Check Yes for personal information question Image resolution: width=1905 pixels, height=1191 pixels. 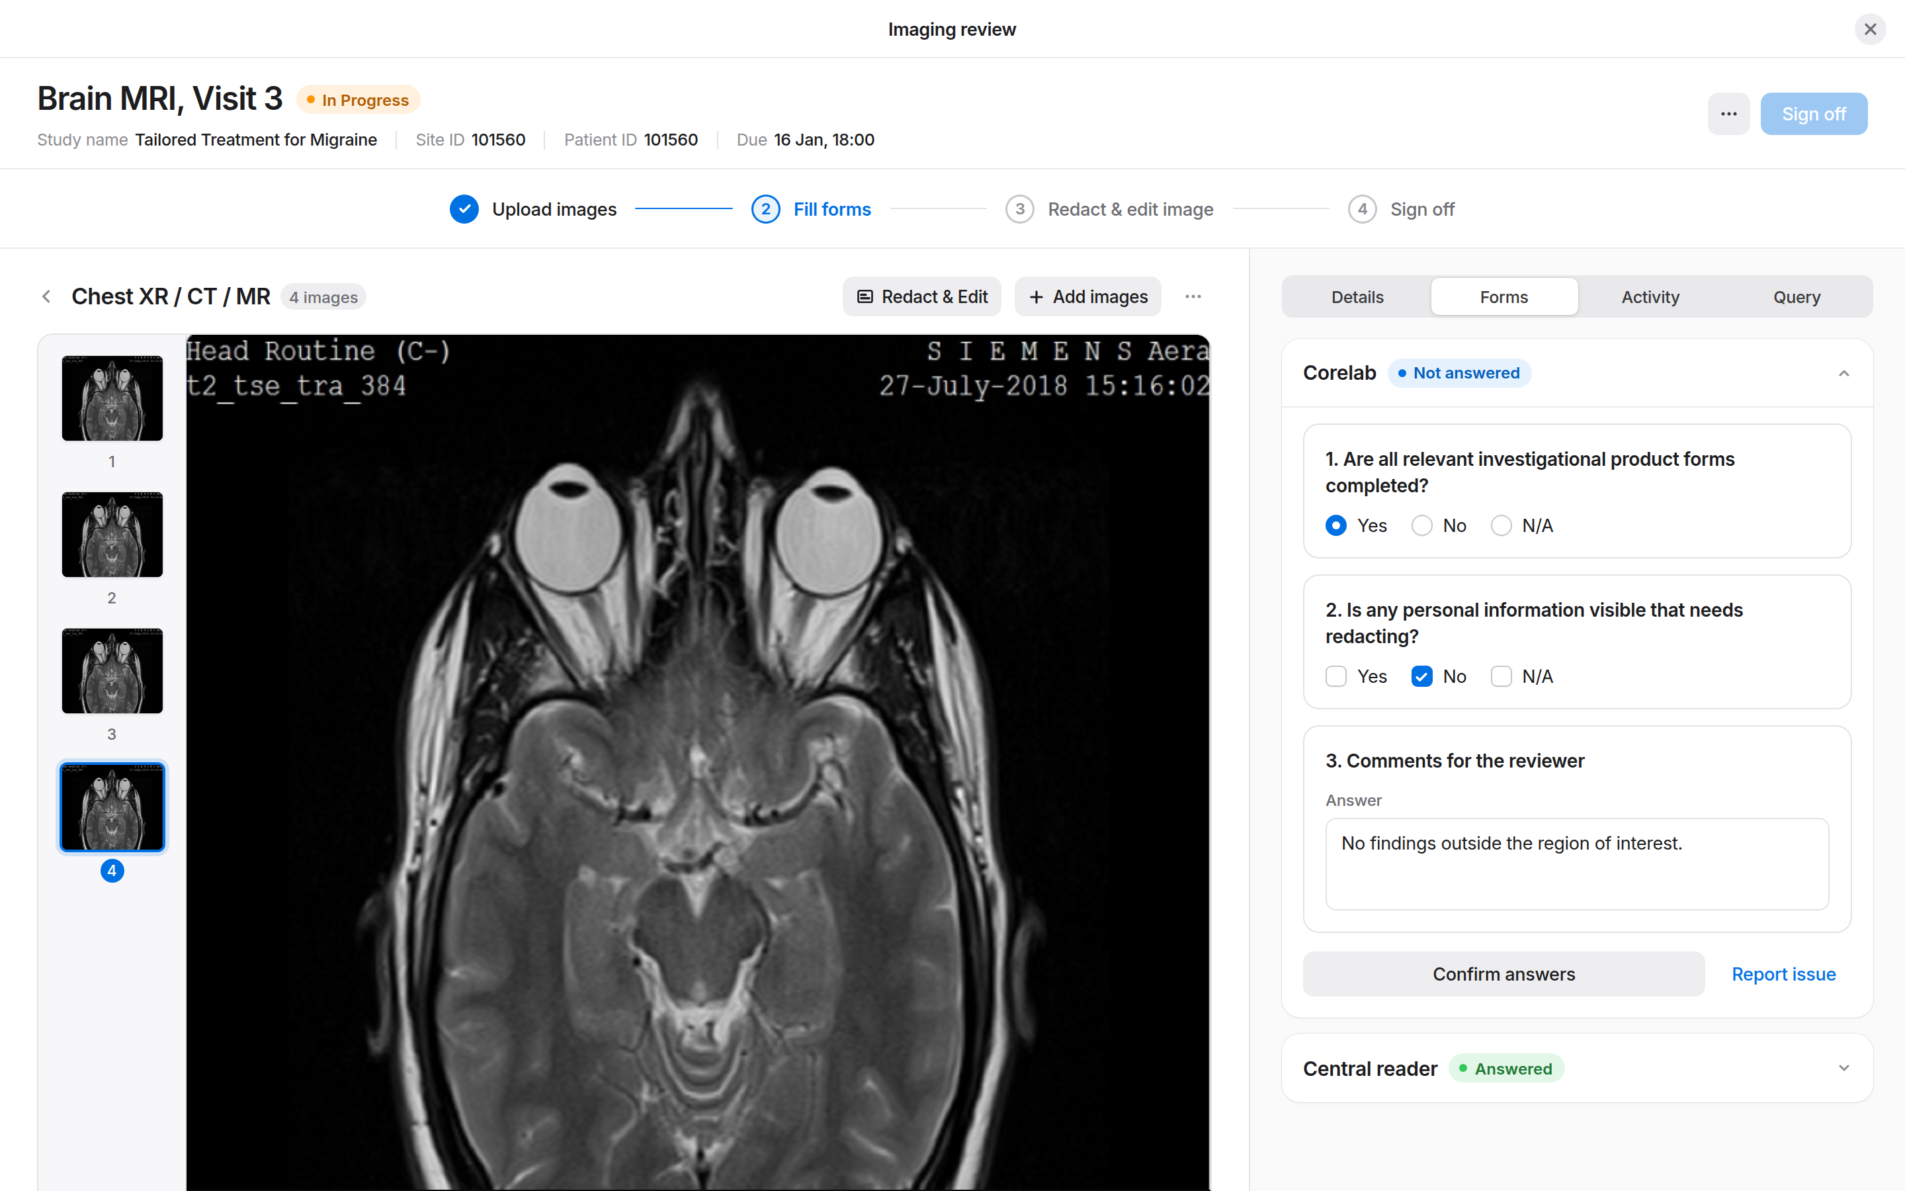click(x=1336, y=676)
